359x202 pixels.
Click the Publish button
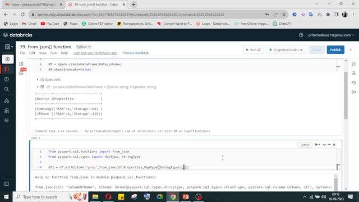(x=335, y=50)
